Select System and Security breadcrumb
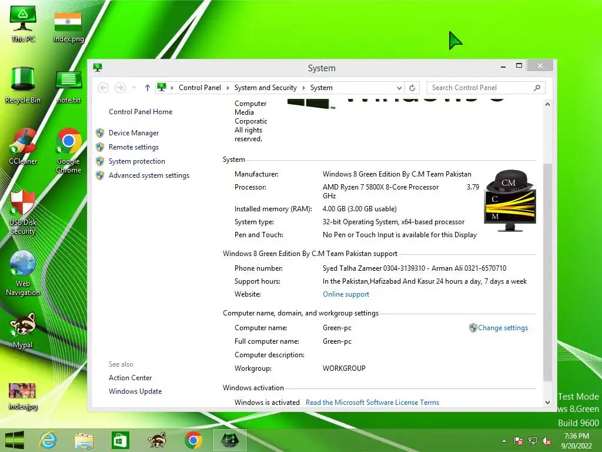This screenshot has height=452, width=602. point(265,88)
